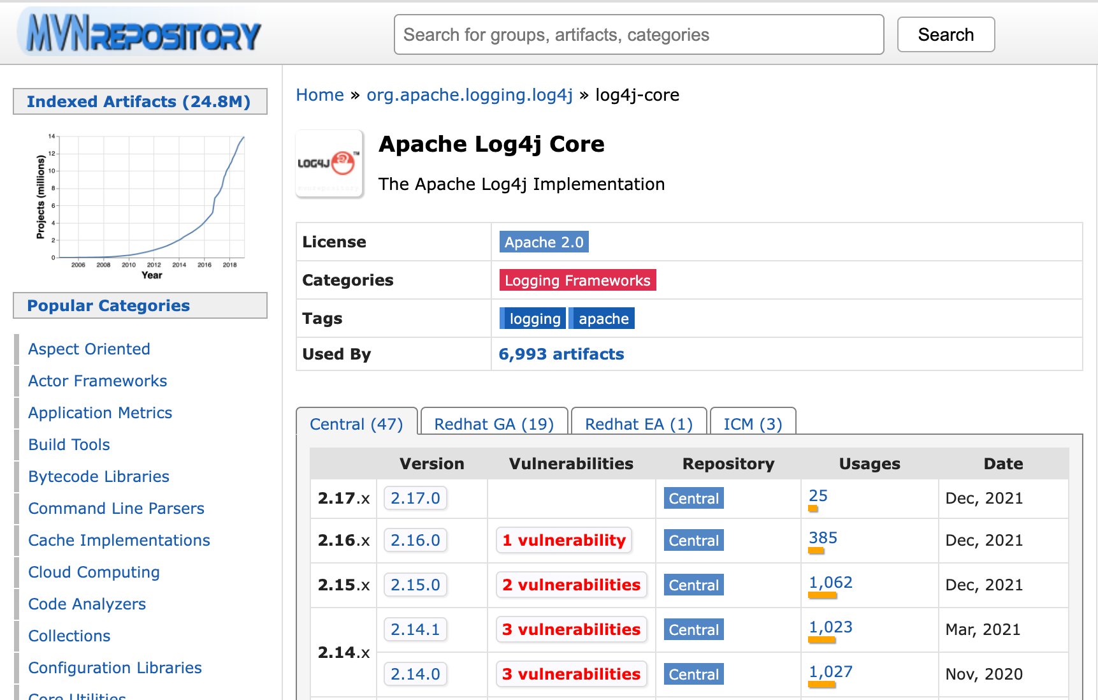The height and width of the screenshot is (700, 1098).
Task: Open the 1,023 usages link
Action: (830, 627)
